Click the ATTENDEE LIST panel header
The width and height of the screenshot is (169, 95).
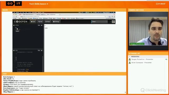pos(148,54)
